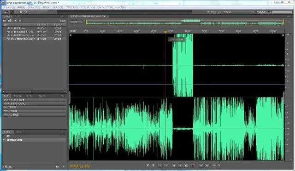Click the trash icon in History panel
Image resolution: width=295 pixels, height=171 pixels.
pos(64,167)
